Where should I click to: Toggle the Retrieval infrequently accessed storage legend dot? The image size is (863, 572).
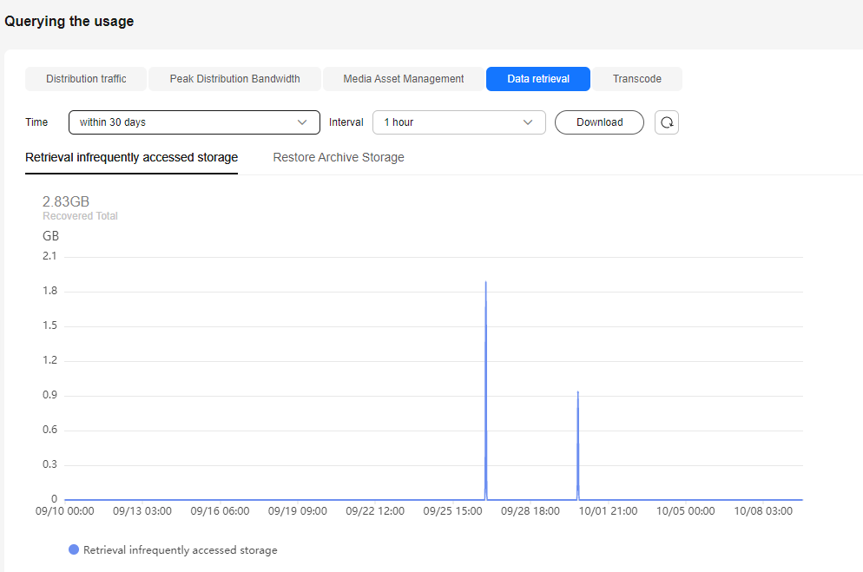(74, 549)
